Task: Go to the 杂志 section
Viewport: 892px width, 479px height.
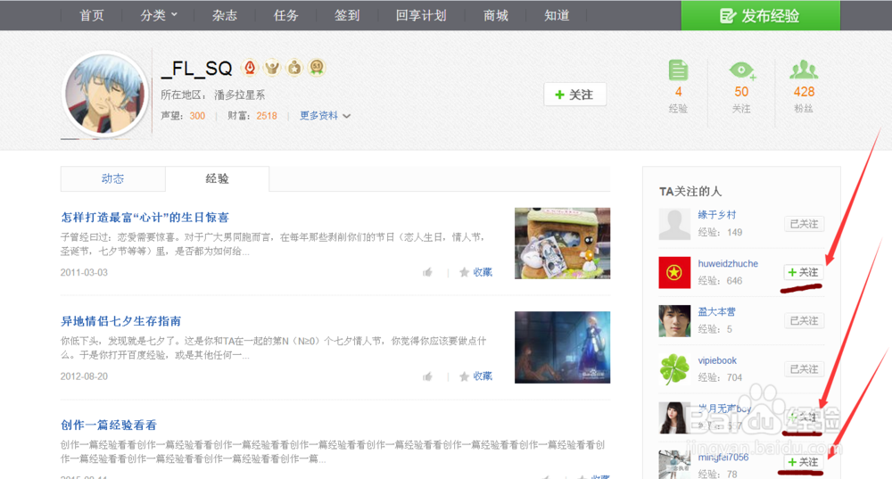Action: coord(224,15)
